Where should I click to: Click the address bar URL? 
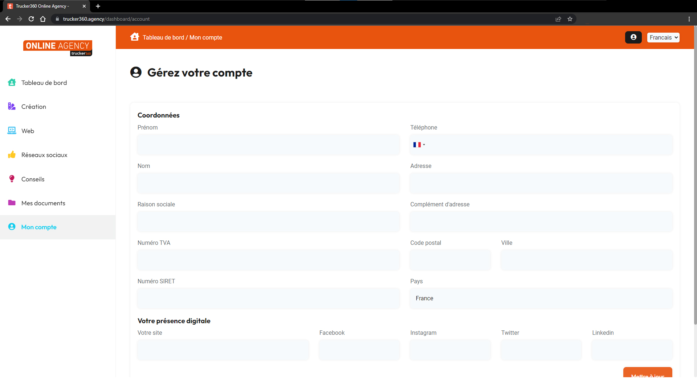click(106, 19)
